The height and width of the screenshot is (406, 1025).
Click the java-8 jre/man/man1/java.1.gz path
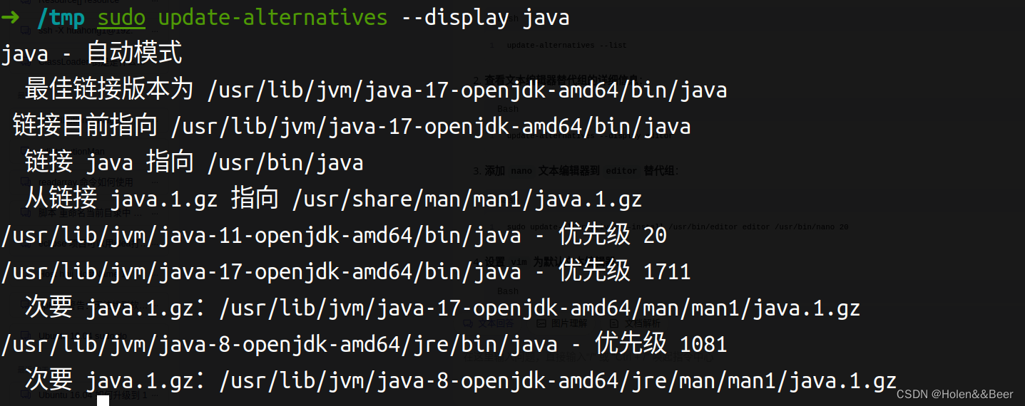[x=558, y=381]
